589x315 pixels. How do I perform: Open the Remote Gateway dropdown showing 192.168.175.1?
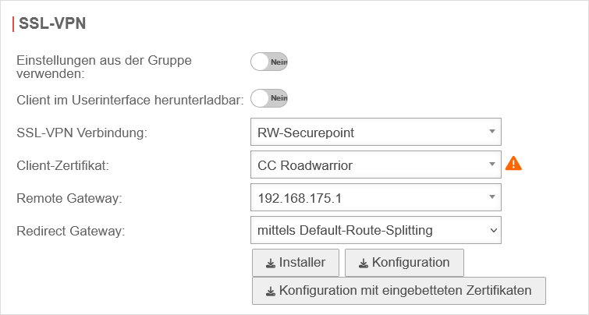[375, 198]
